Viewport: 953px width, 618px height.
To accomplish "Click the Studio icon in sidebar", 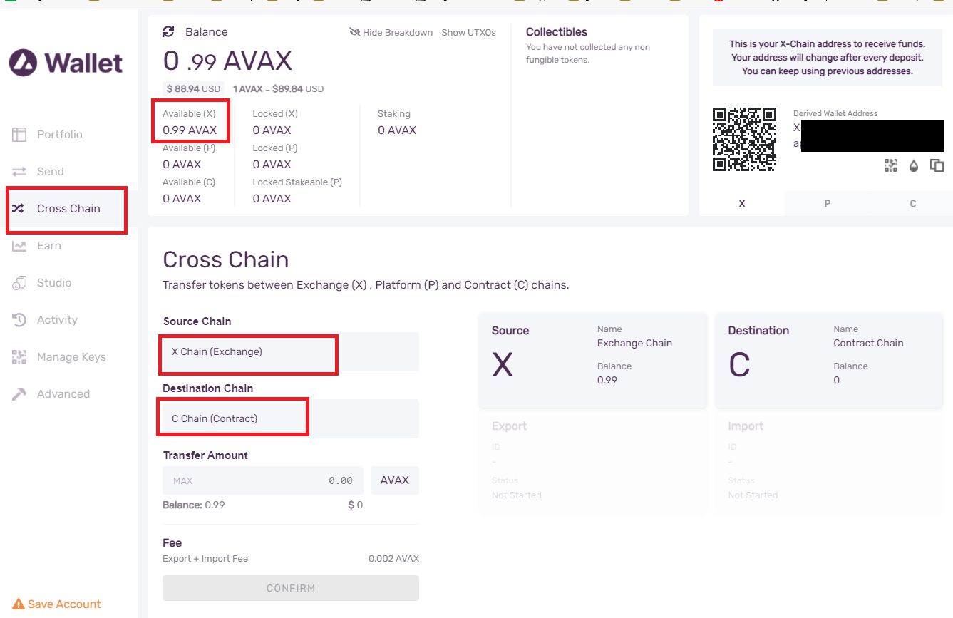I will tap(19, 282).
